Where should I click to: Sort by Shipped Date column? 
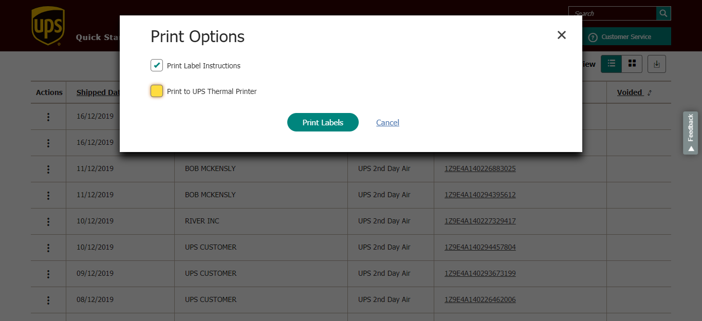98,92
